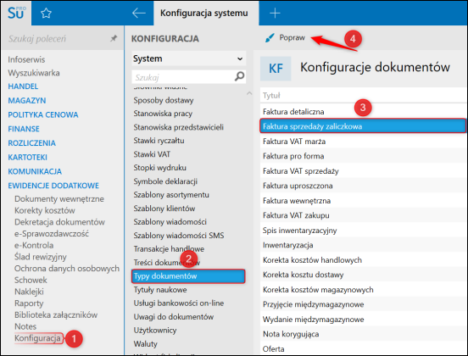Click the Popraw button

[x=285, y=38]
